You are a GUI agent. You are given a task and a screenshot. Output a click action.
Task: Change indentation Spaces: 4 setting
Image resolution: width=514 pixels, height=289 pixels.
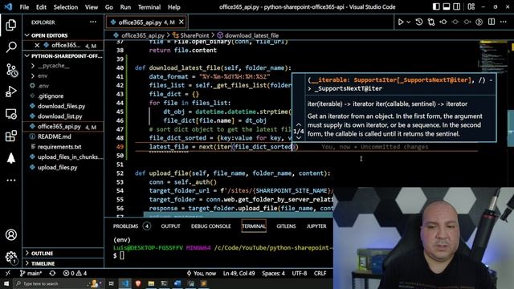point(273,273)
